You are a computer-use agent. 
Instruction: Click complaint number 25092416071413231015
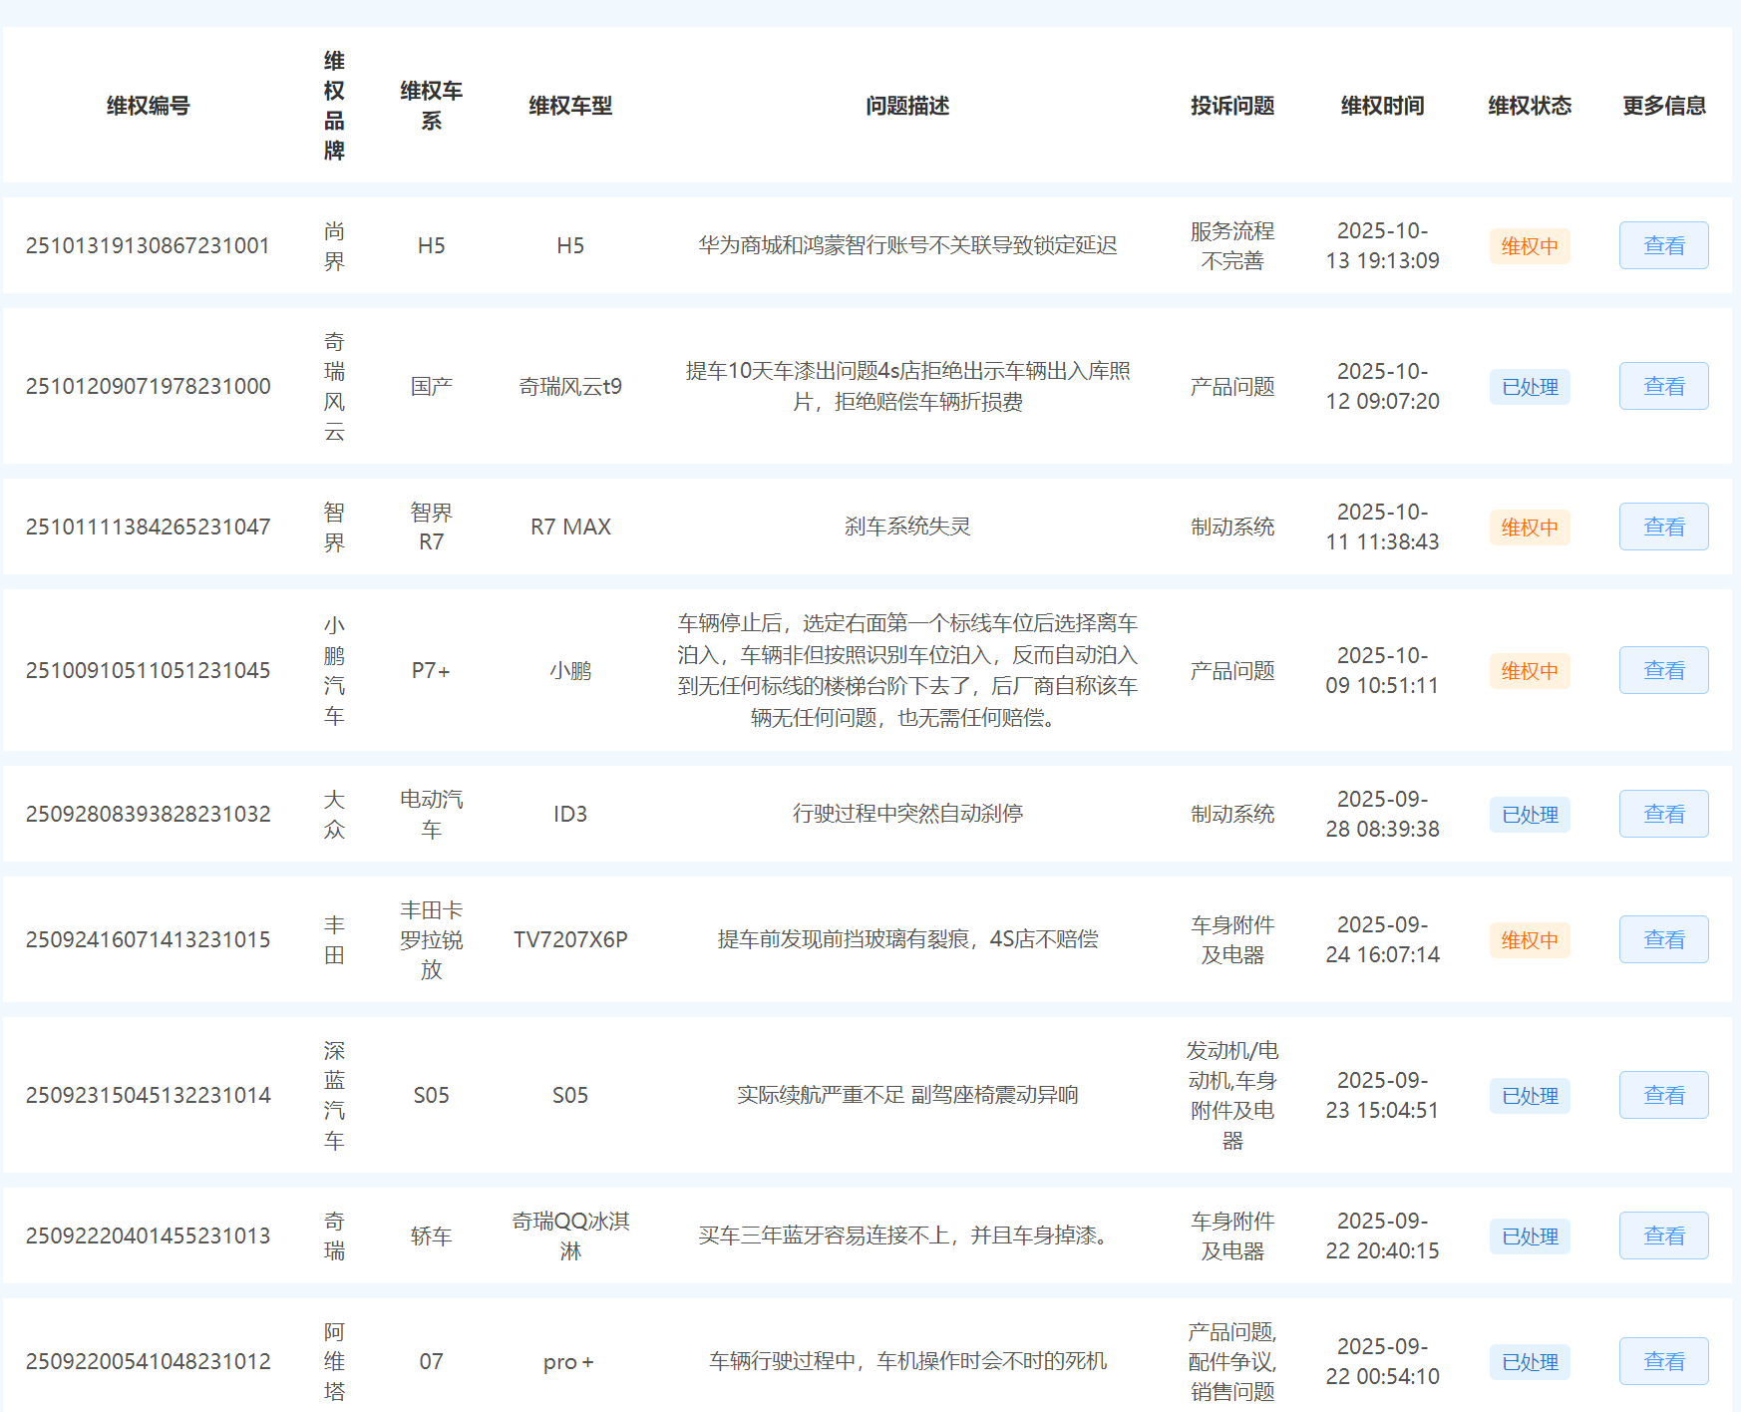tap(148, 939)
